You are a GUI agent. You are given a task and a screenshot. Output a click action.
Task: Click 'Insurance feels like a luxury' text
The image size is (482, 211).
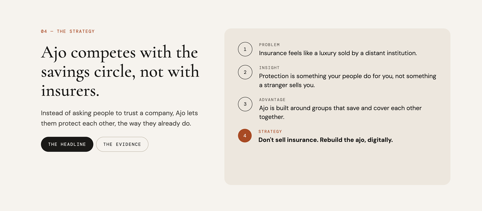coord(338,53)
